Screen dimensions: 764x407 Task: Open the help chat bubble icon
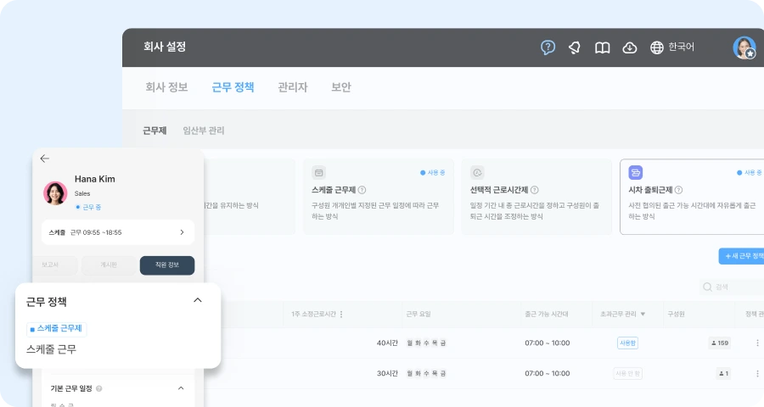click(548, 47)
